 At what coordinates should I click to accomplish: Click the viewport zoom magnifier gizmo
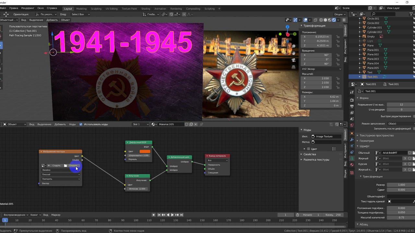(x=293, y=46)
